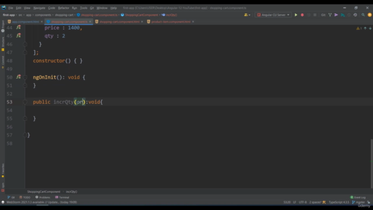Open Search Everywhere magnifier icon
The width and height of the screenshot is (373, 210).
[363, 15]
